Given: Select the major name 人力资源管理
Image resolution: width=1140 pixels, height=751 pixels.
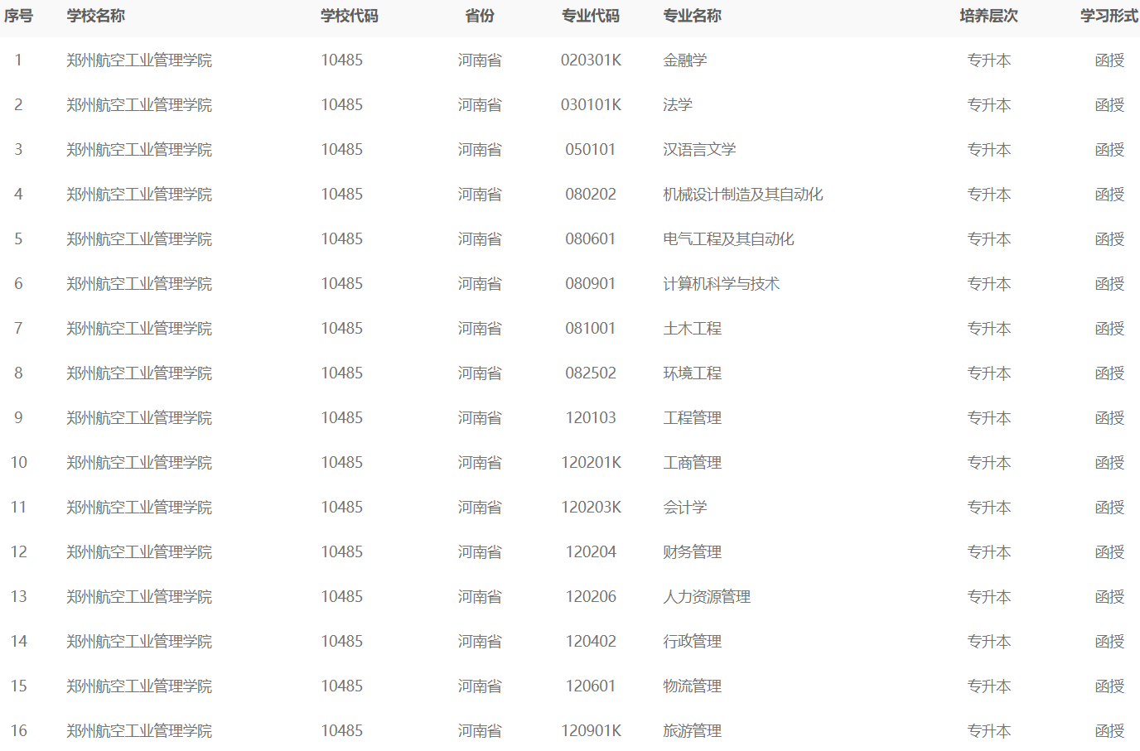Looking at the screenshot, I should pos(707,597).
